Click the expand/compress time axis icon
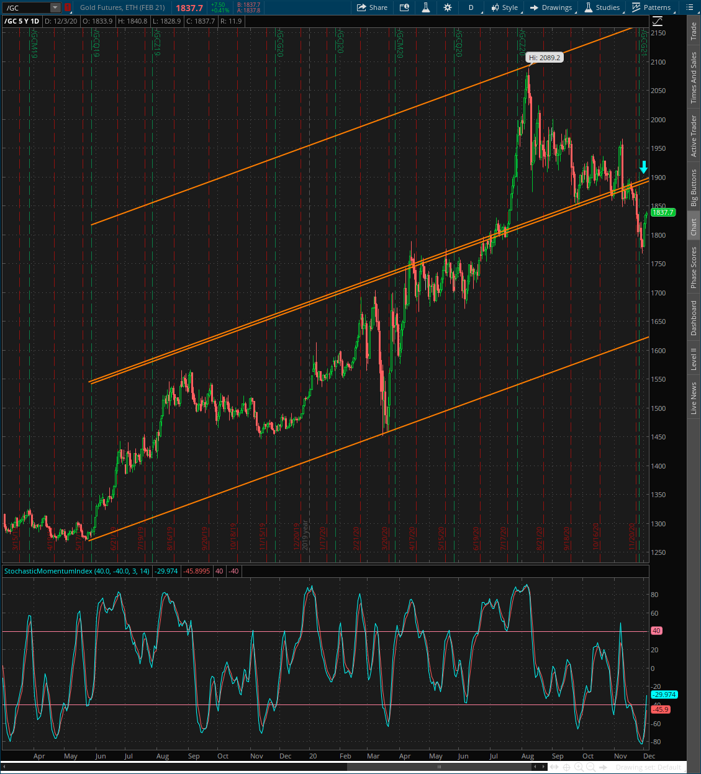 [x=554, y=767]
